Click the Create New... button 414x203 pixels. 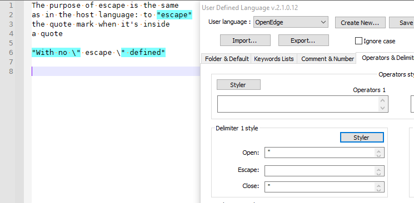click(360, 23)
